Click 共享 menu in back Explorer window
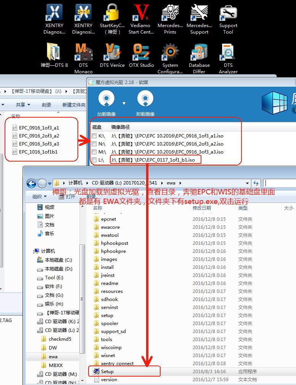 pyautogui.click(x=23, y=105)
